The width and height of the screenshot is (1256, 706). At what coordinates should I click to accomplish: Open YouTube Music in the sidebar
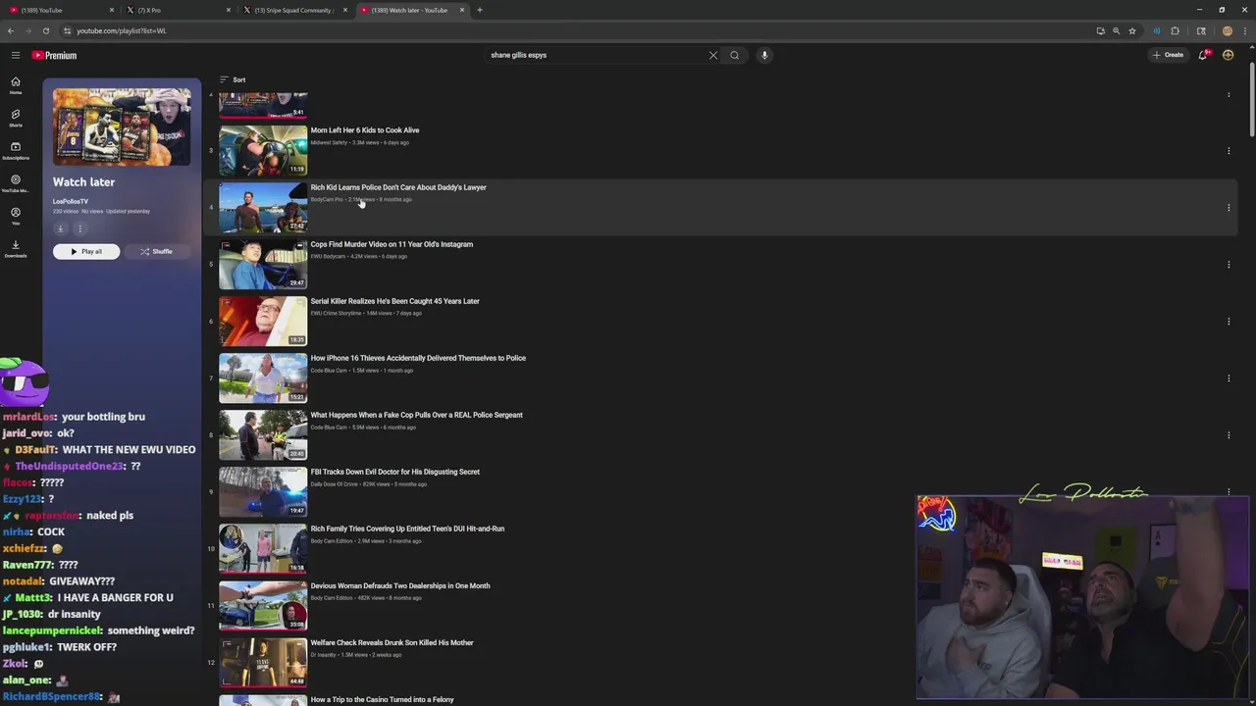tap(16, 183)
